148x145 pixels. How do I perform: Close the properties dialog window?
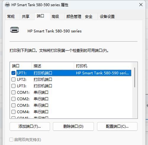click(x=141, y=5)
